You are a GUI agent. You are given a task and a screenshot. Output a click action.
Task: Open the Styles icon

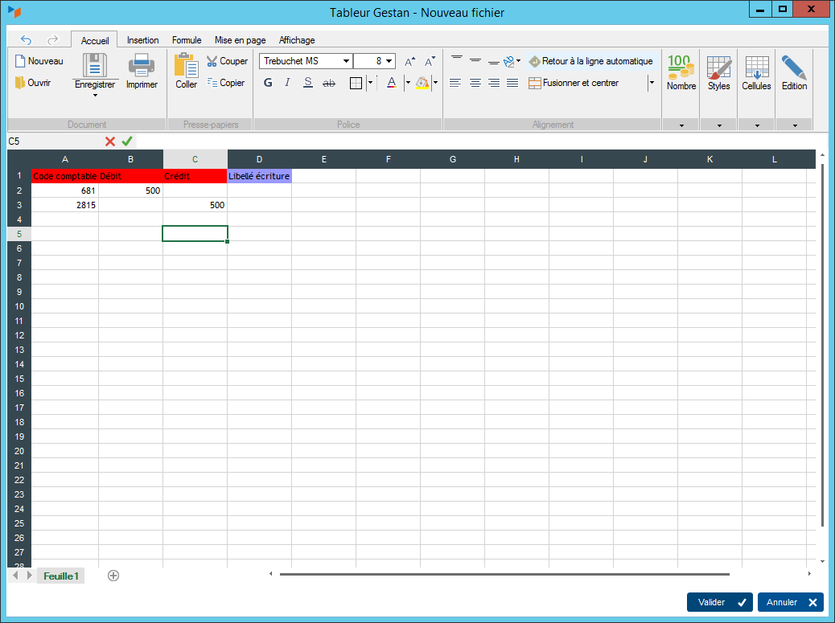(x=718, y=67)
